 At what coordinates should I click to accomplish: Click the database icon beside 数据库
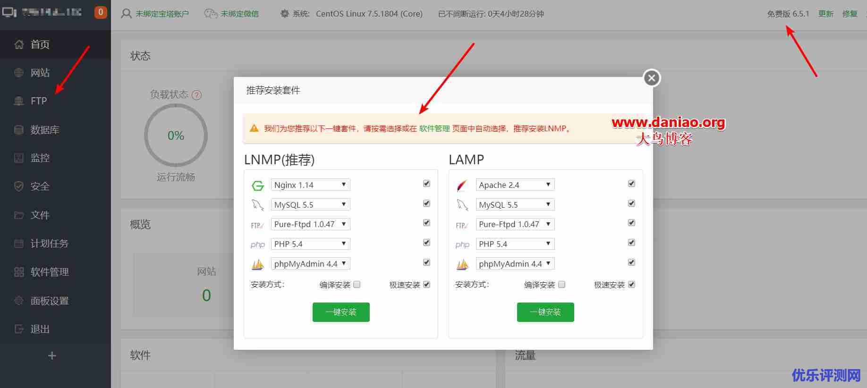click(19, 130)
